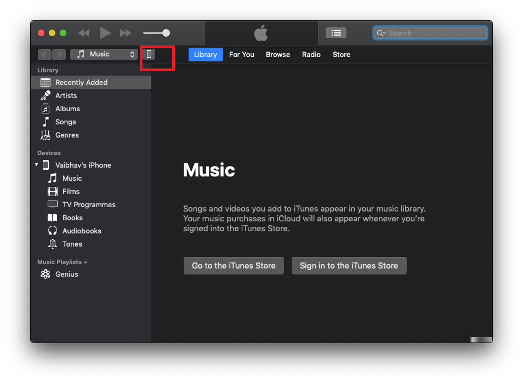Viewport: 523px width, 383px height.
Task: Click the Tones bell icon
Action: point(53,244)
